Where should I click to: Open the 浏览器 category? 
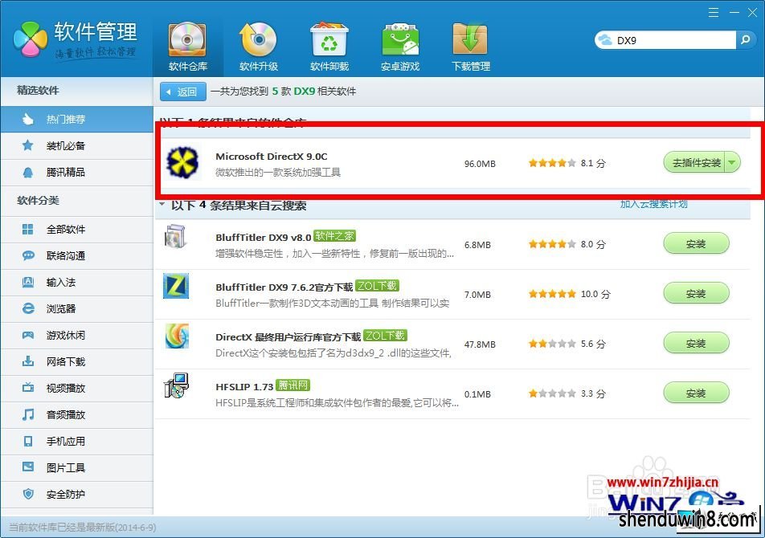(76, 308)
